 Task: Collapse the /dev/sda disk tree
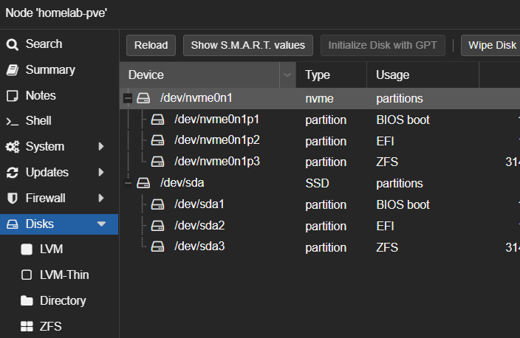(x=129, y=183)
